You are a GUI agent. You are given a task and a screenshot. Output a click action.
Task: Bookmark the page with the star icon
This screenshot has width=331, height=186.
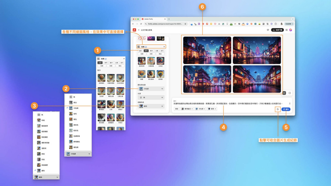point(185,24)
